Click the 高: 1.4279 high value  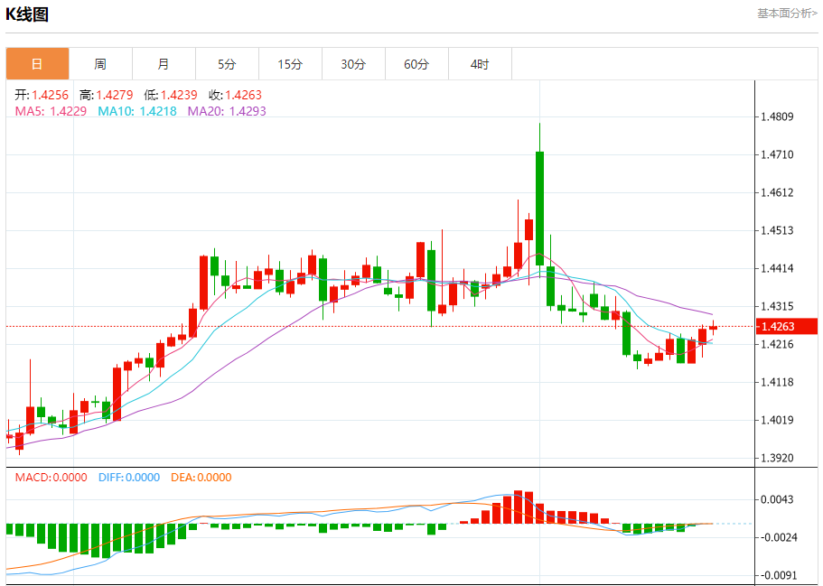pos(106,95)
